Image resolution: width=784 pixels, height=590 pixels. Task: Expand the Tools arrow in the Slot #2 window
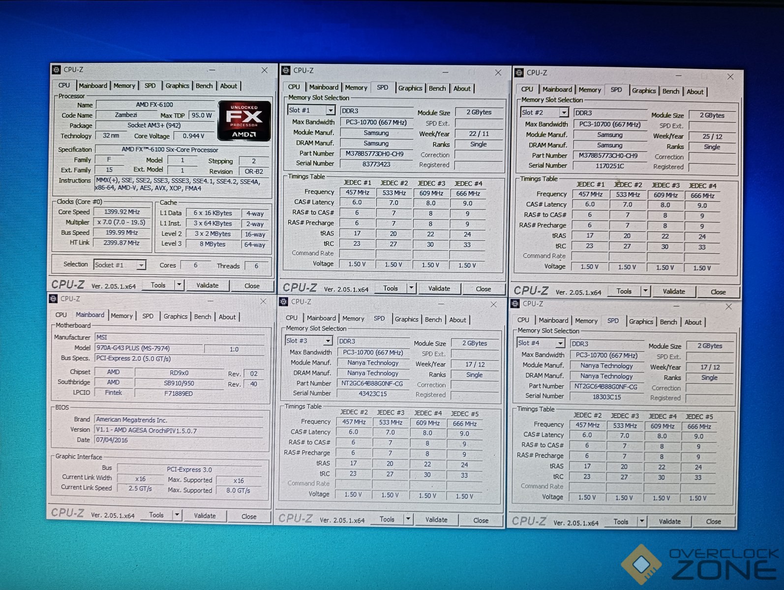[645, 292]
